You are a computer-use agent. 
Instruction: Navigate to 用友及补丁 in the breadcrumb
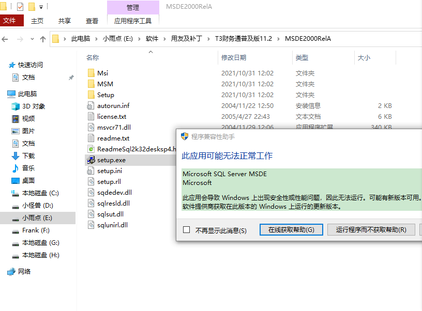[186, 39]
